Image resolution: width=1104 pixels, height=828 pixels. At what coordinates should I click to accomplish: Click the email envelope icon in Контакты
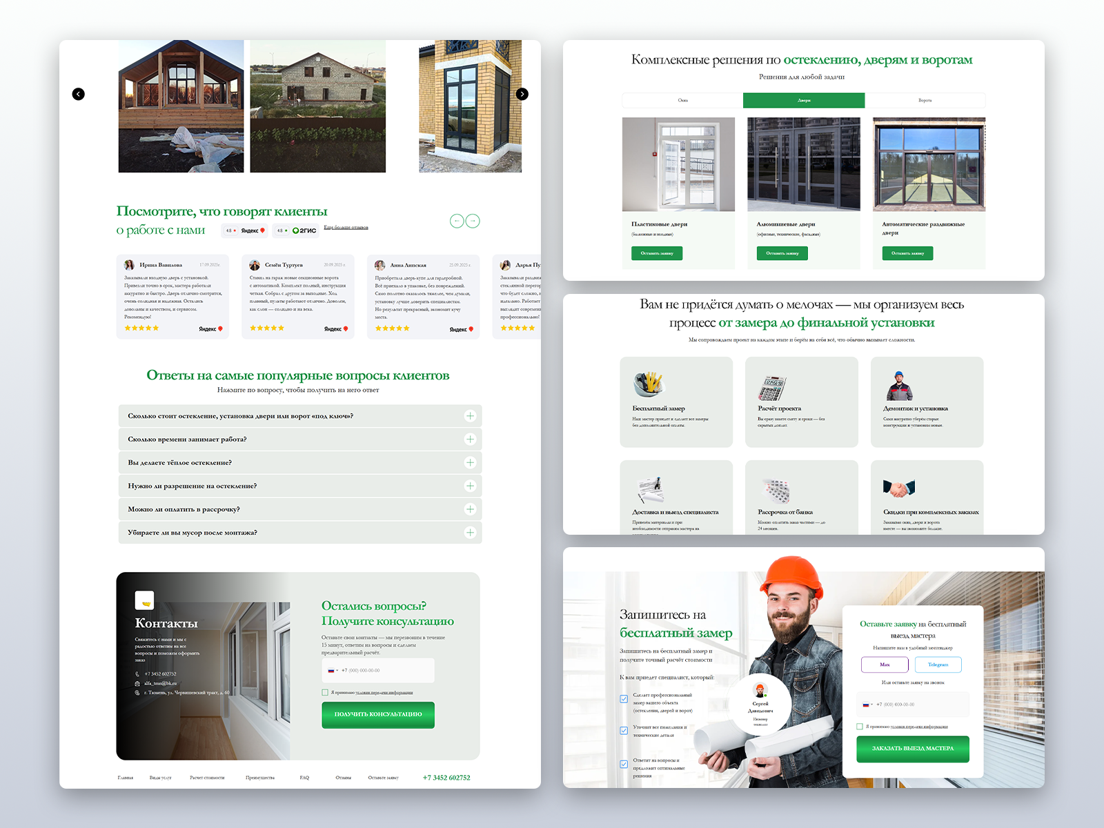click(x=137, y=683)
